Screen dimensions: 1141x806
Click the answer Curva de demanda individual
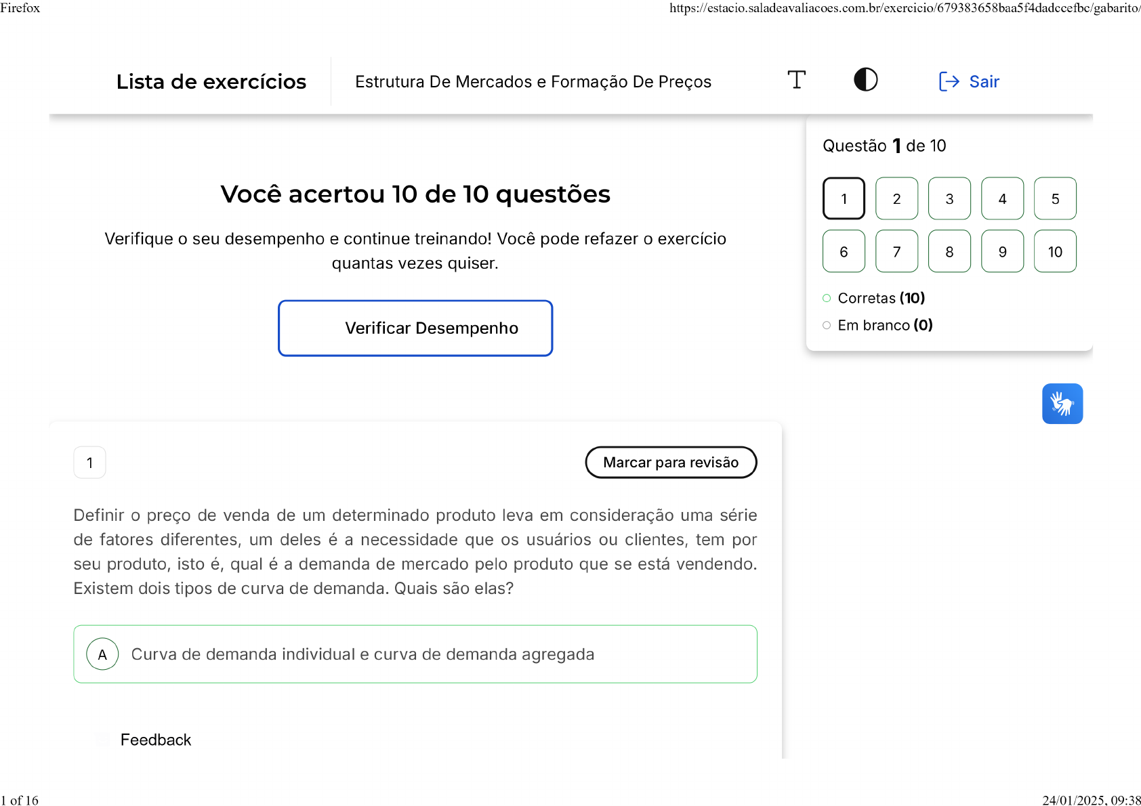pyautogui.click(x=362, y=654)
